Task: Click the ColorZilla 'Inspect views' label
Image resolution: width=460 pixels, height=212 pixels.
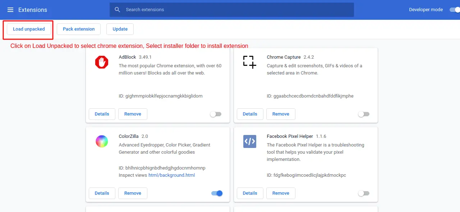Action: [133, 175]
